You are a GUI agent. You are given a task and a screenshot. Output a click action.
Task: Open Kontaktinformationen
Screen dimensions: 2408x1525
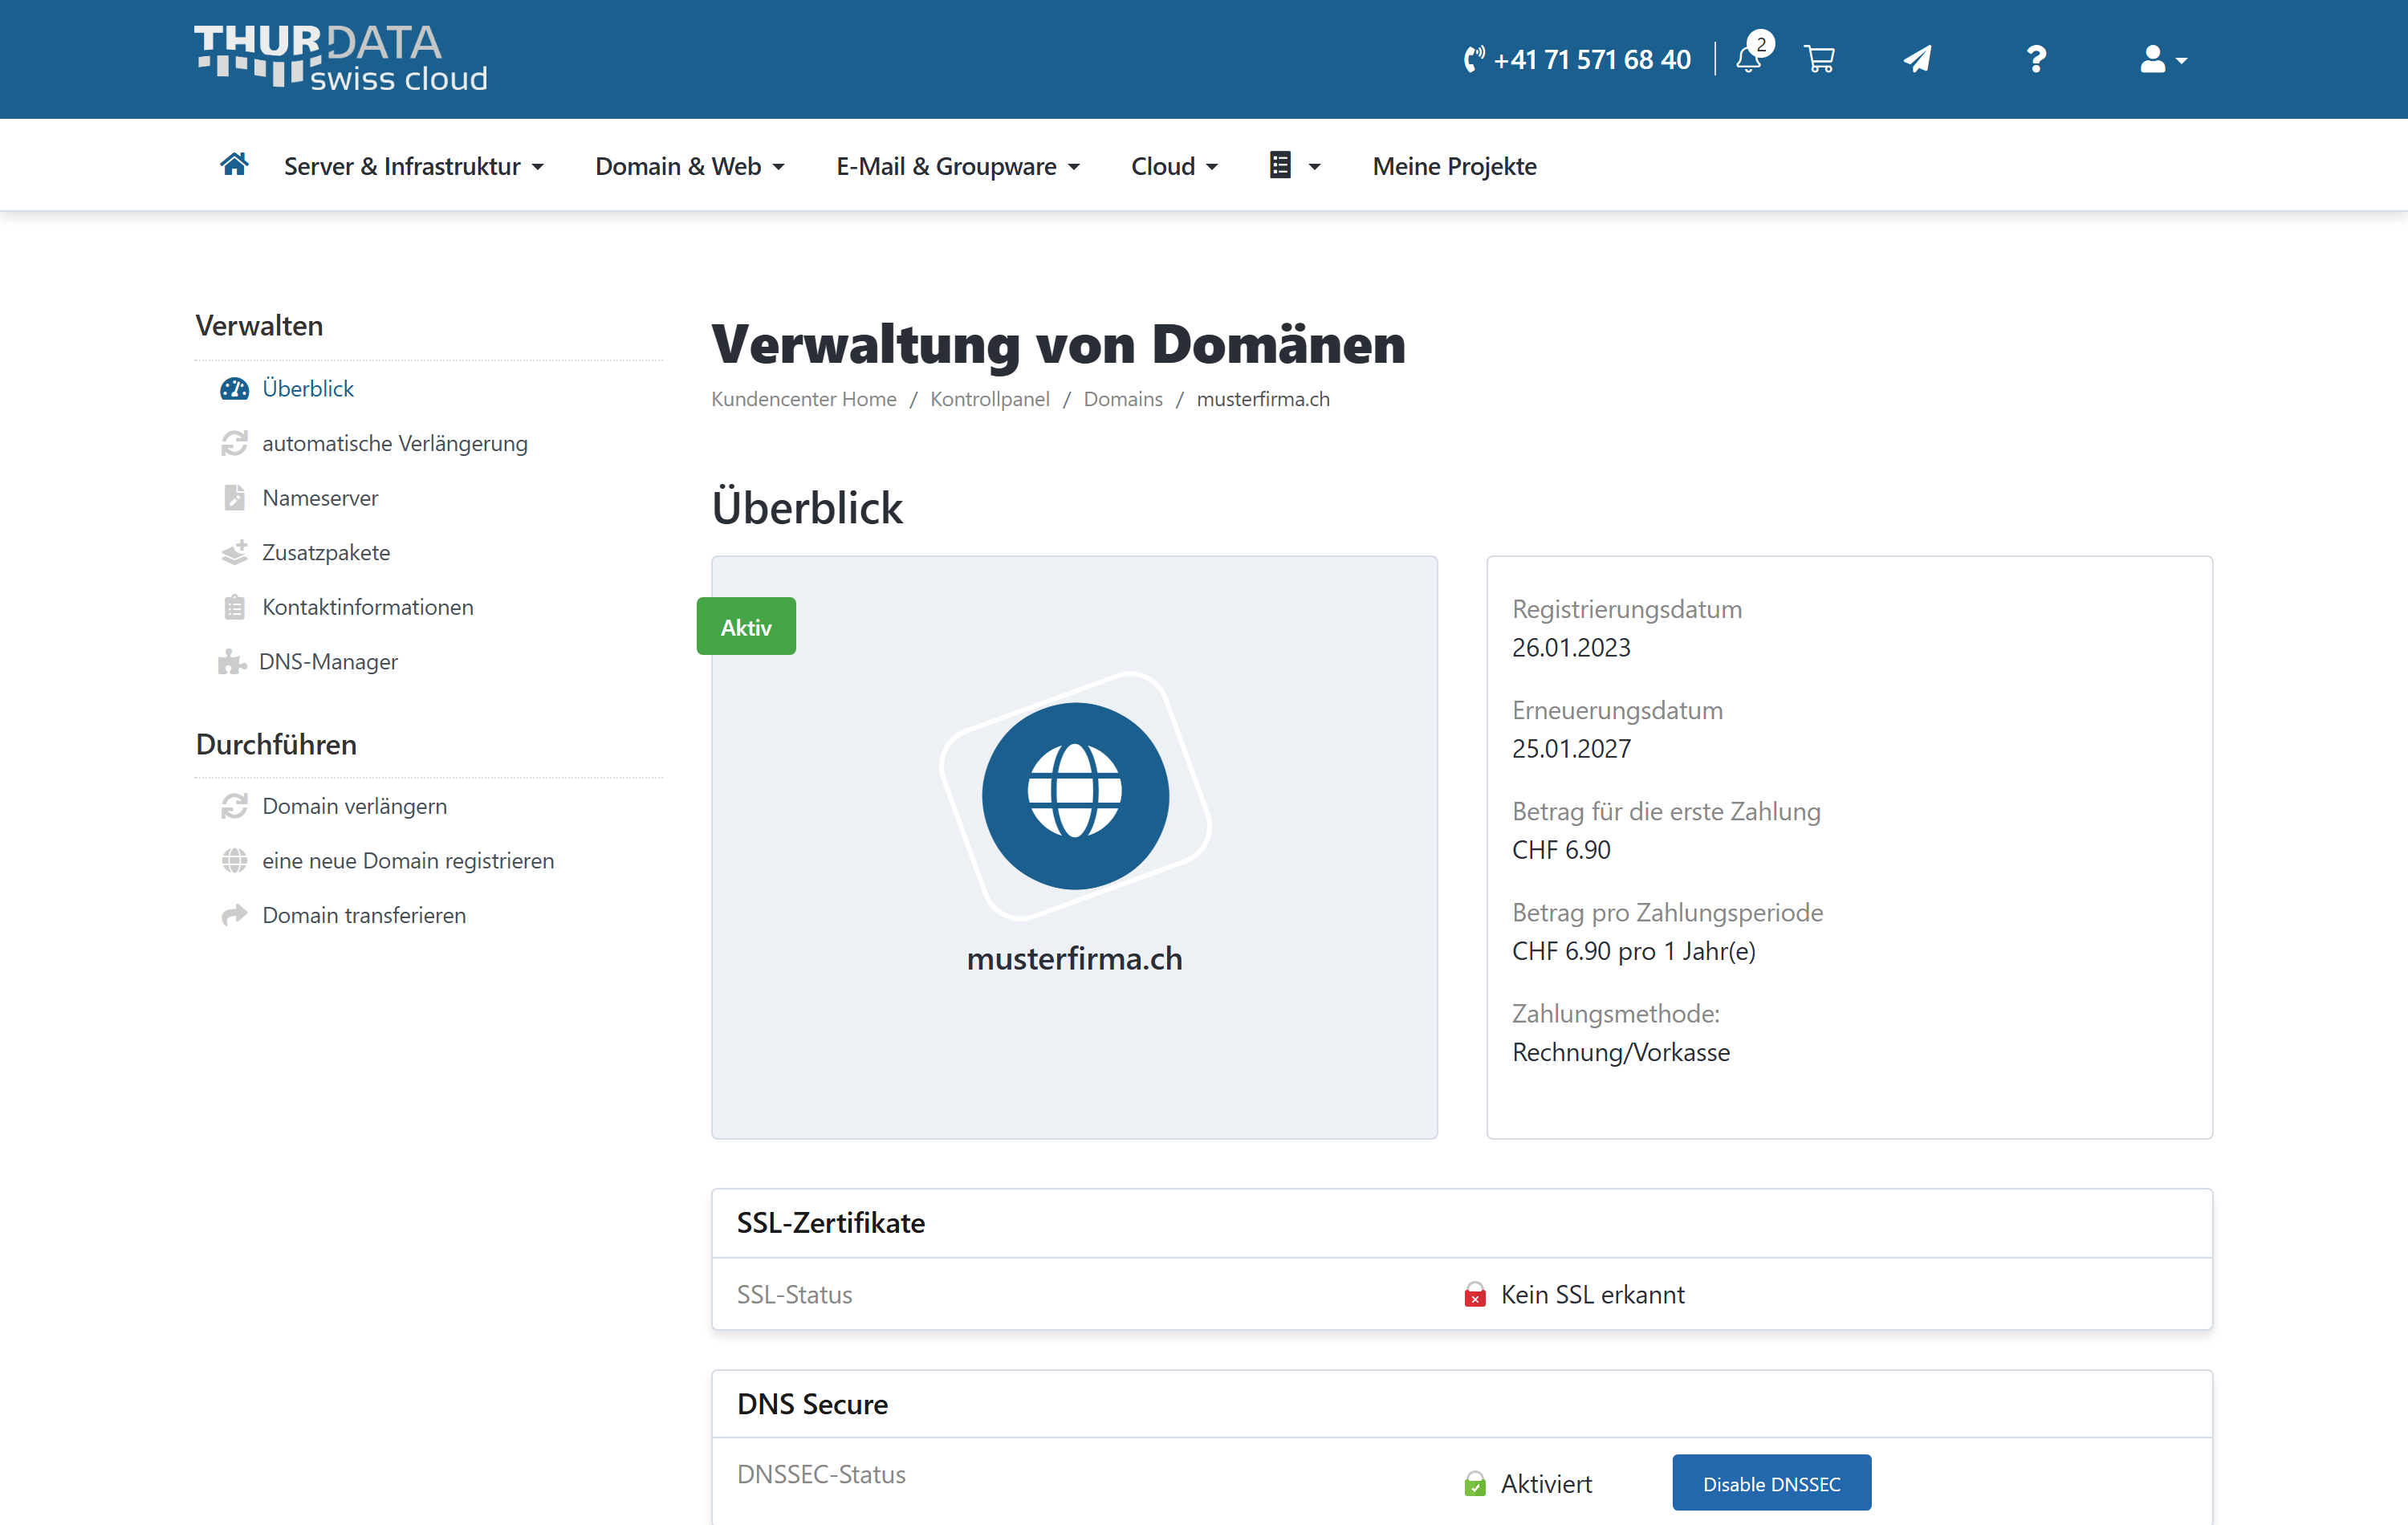(x=368, y=607)
